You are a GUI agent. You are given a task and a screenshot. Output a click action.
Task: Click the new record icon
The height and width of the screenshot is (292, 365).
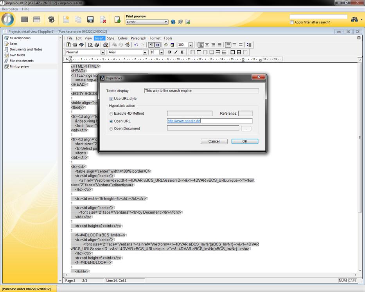click(66, 20)
